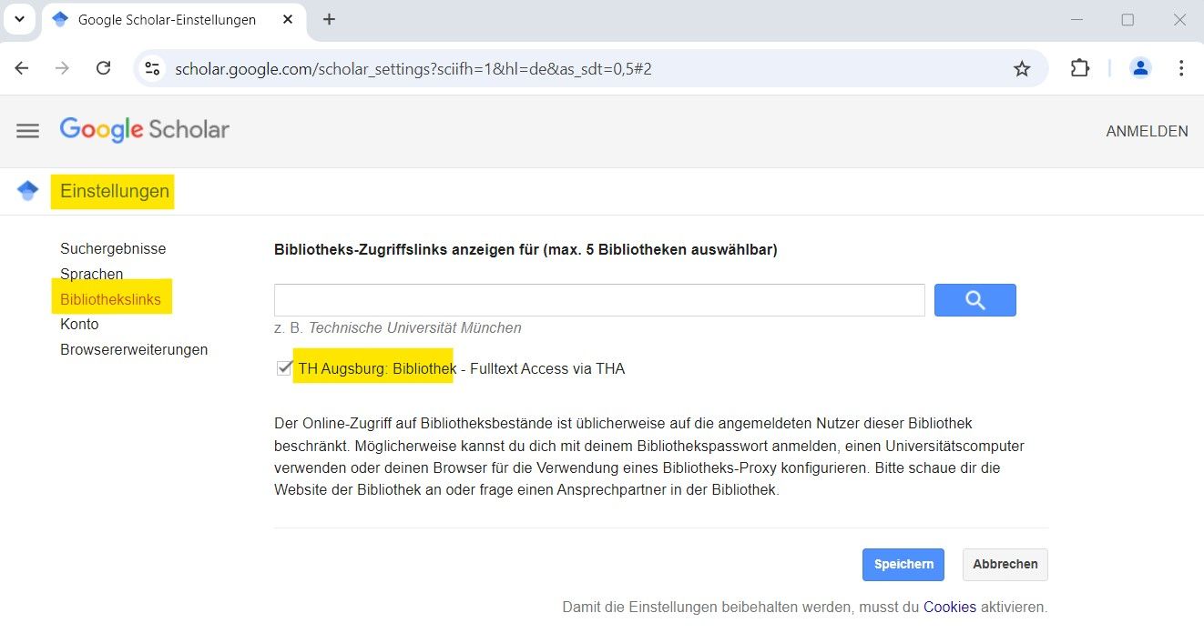
Task: Click the bookmark star in address bar
Action: 1022,67
